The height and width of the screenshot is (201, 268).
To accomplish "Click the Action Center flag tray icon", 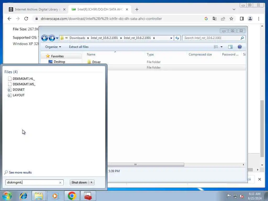I will (228, 196).
